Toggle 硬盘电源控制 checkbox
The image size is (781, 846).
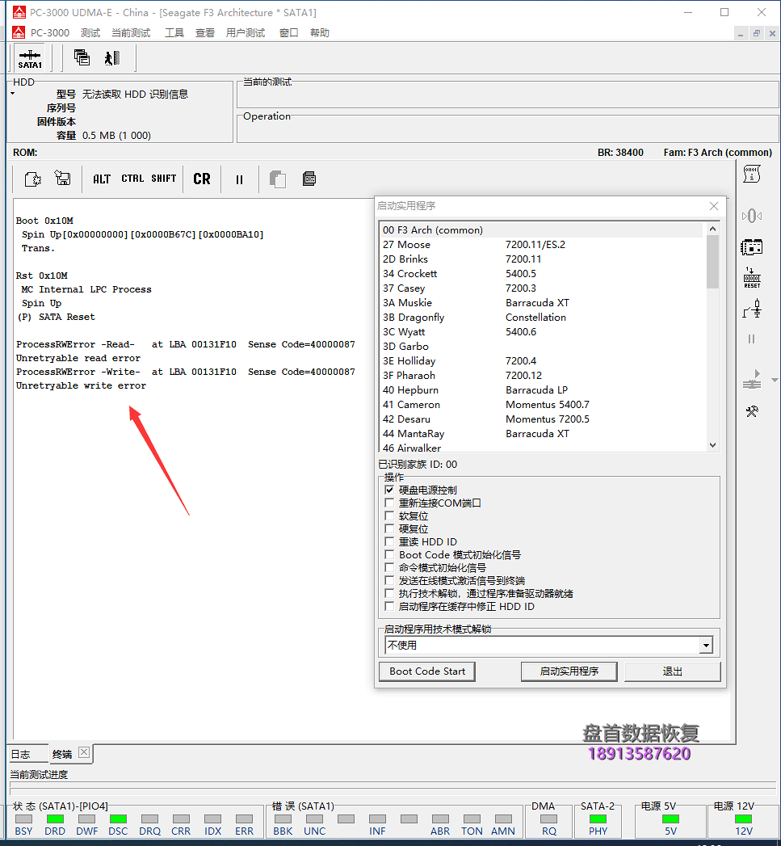(389, 490)
